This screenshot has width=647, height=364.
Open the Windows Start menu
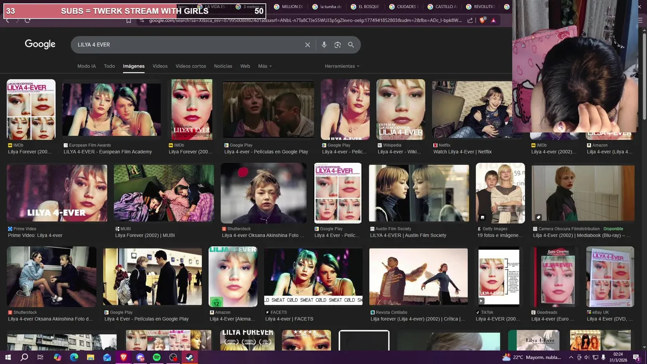(8, 357)
